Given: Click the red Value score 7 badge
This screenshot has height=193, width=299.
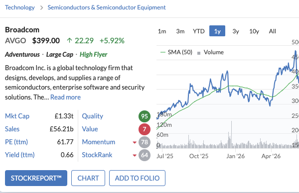Looking at the screenshot, I should coord(145,129).
